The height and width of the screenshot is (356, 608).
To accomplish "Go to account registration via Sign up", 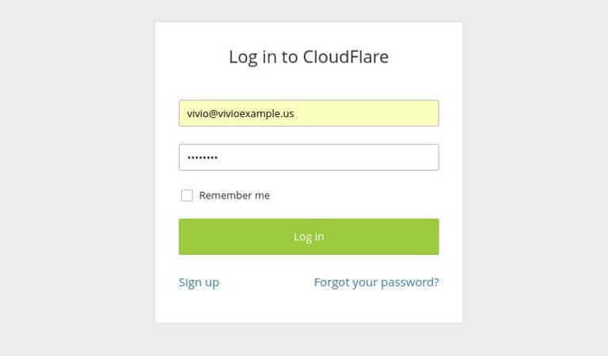I will [x=199, y=282].
